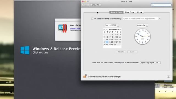Go to previous month in calendar

[104, 29]
